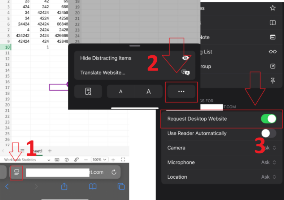284x200 pixels.
Task: Toggle Use Reader Automatically switch
Action: pyautogui.click(x=268, y=133)
